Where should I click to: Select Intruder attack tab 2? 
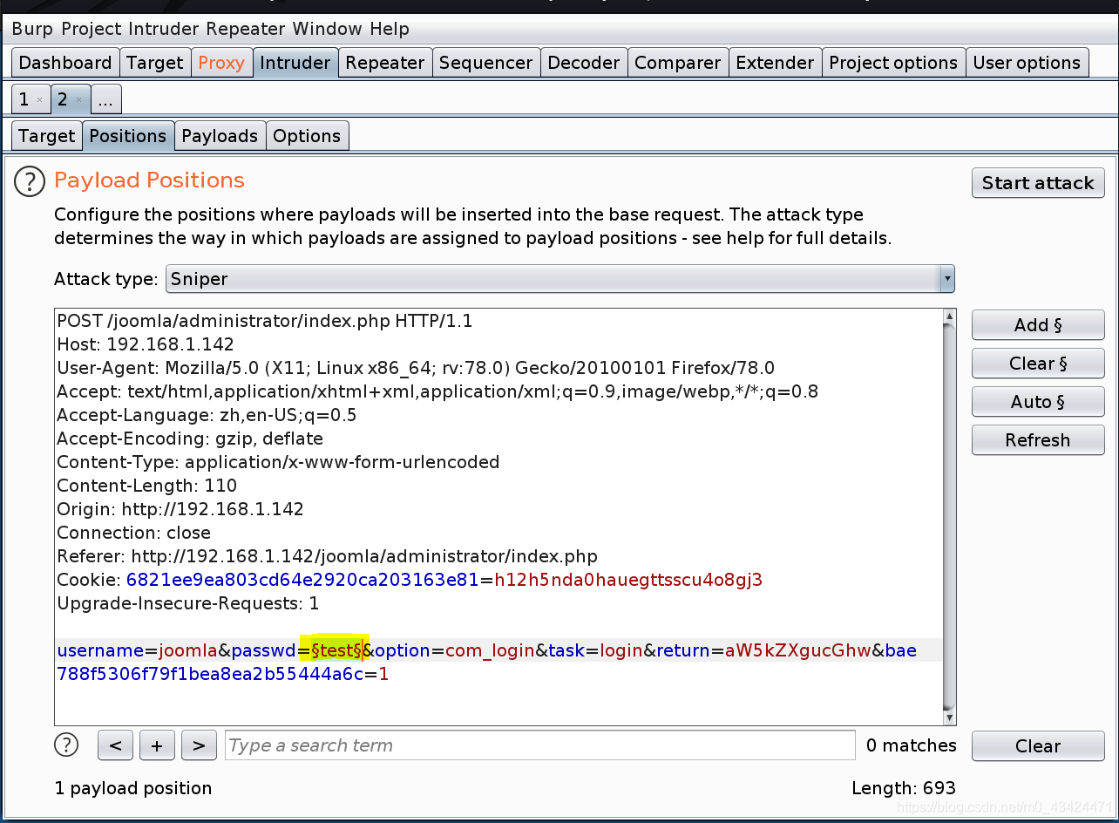pyautogui.click(x=63, y=99)
